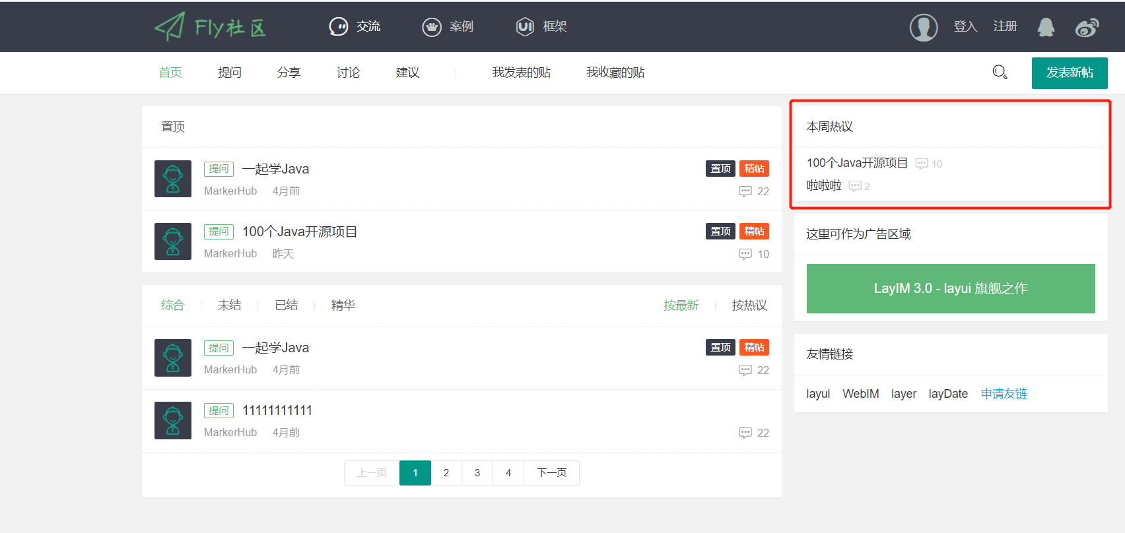Sort posts by 按最新
Screen dimensions: 1125x533
coord(681,305)
